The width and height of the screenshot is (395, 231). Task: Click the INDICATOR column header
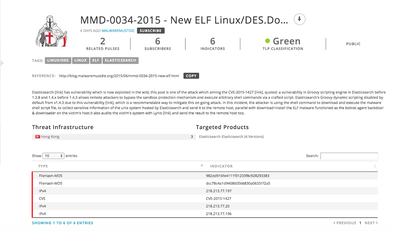pos(221,166)
